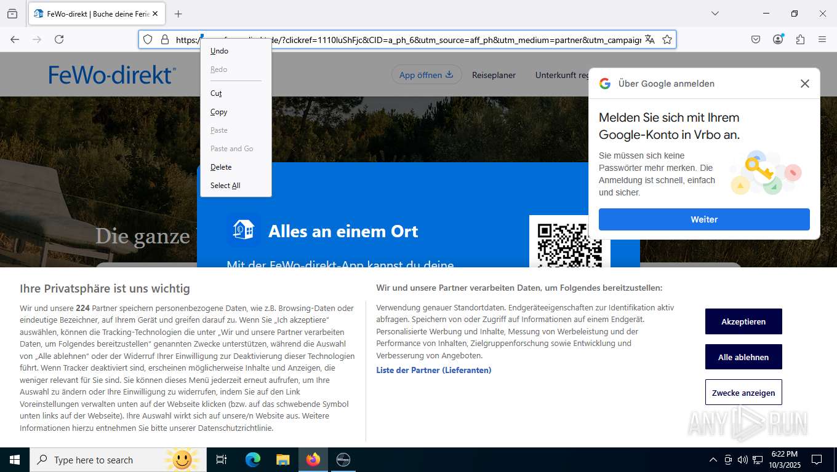This screenshot has height=472, width=837.
Task: Click in the URL address bar
Action: 407,39
